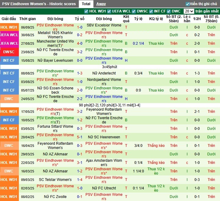Click the 0:3/4 odds value

pyautogui.click(x=138, y=73)
